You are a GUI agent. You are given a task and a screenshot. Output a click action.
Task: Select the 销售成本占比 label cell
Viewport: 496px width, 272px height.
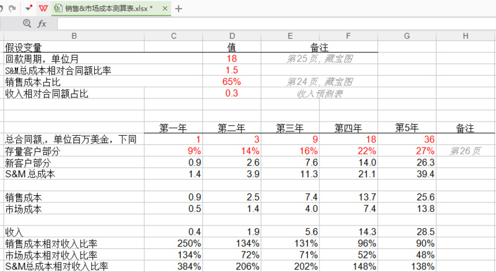74,82
